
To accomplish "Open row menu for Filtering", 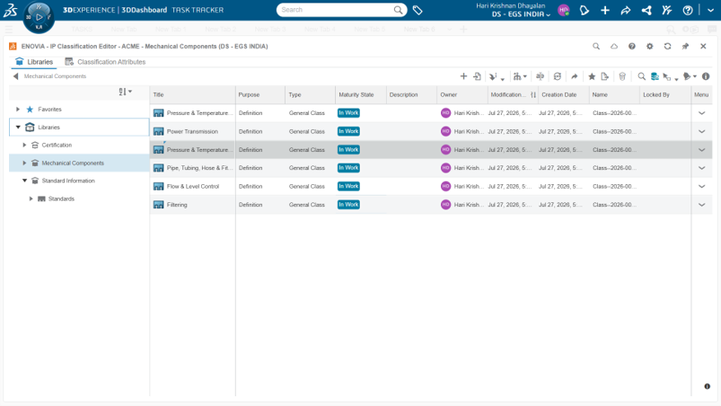I will (701, 205).
